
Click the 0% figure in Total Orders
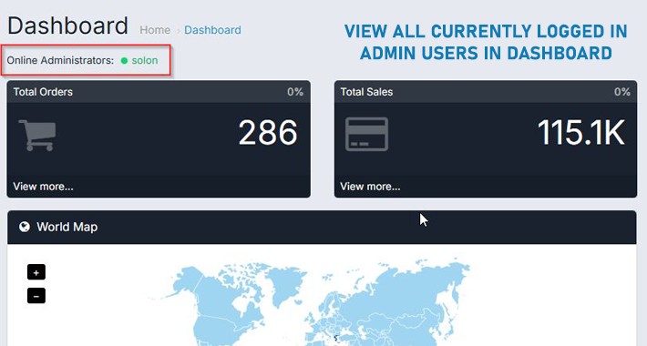click(x=295, y=92)
